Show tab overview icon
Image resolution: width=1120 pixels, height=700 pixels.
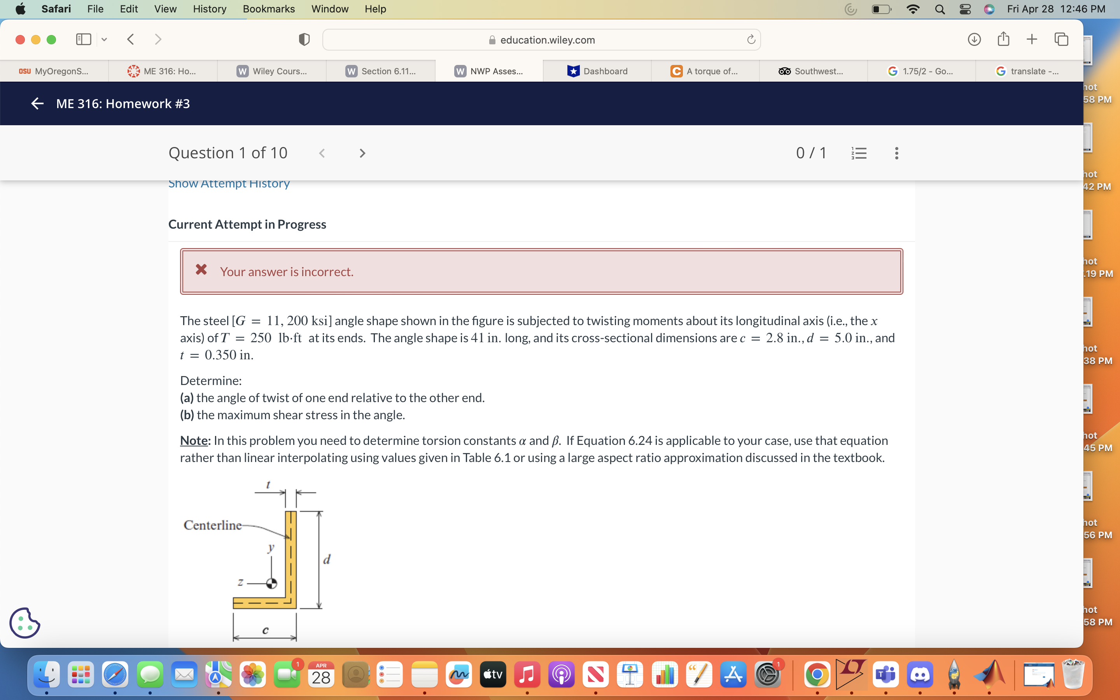1061,39
